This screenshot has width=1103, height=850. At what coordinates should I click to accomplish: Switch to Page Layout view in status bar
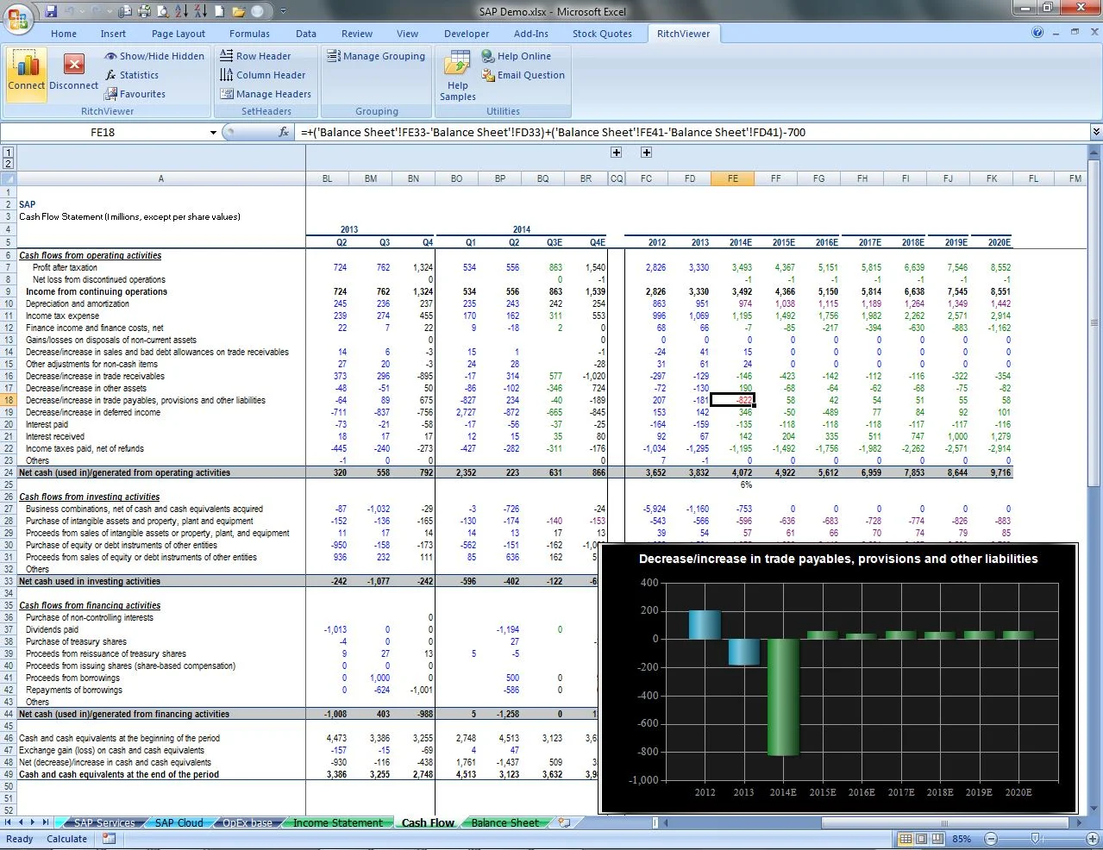921,839
